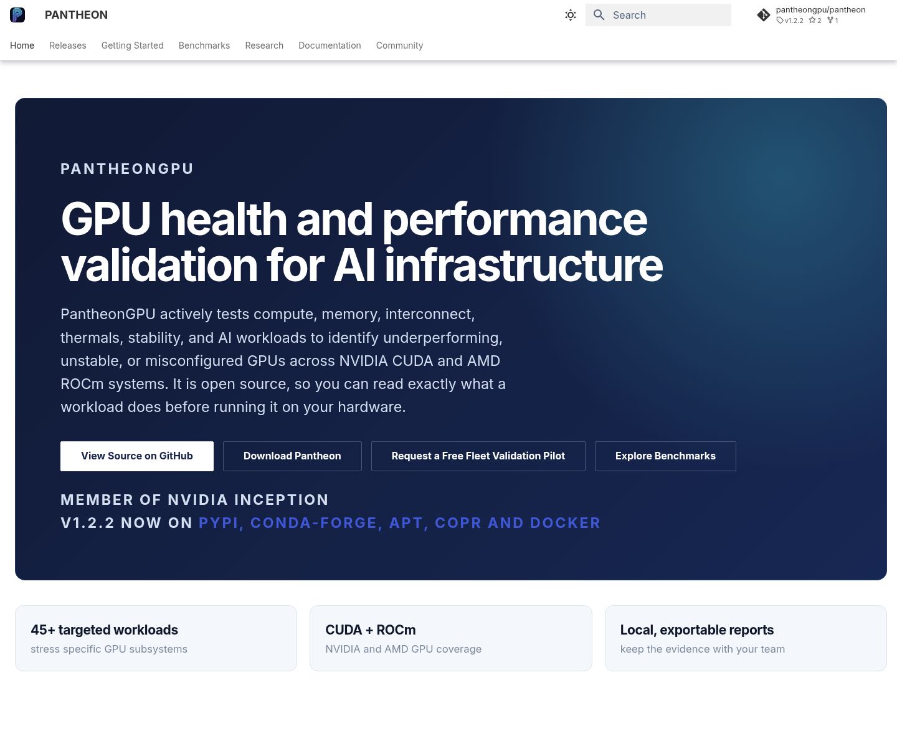Focus the Search input field
Image resolution: width=897 pixels, height=748 pixels.
[658, 15]
